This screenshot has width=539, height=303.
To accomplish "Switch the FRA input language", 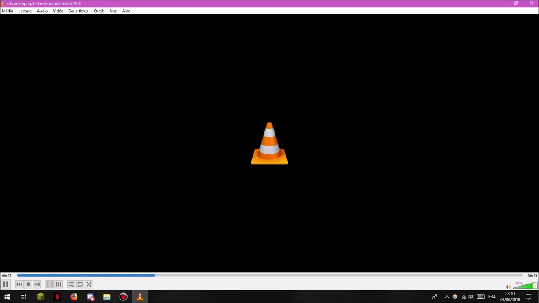I will click(x=492, y=297).
